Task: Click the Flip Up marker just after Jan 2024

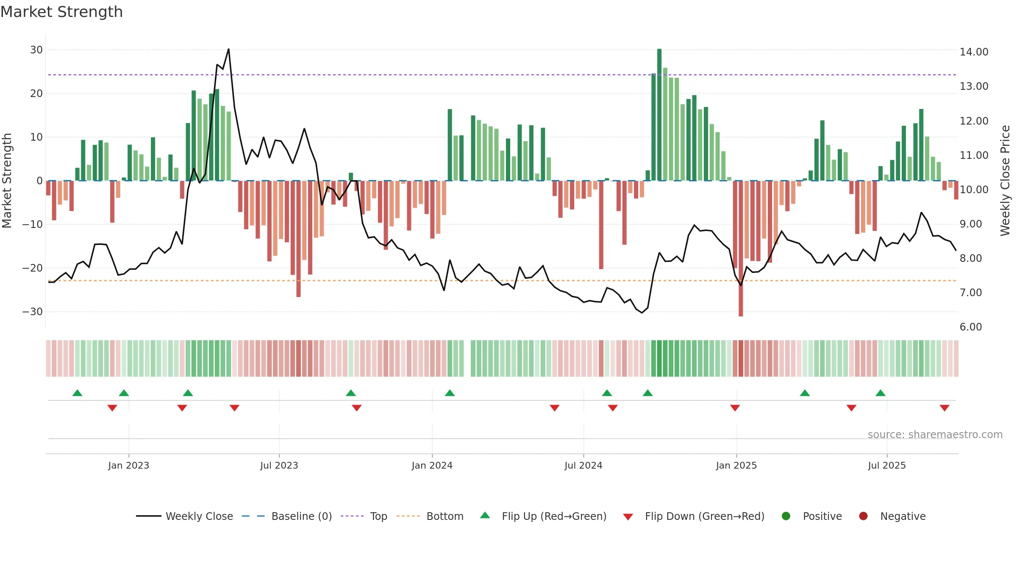Action: (450, 393)
